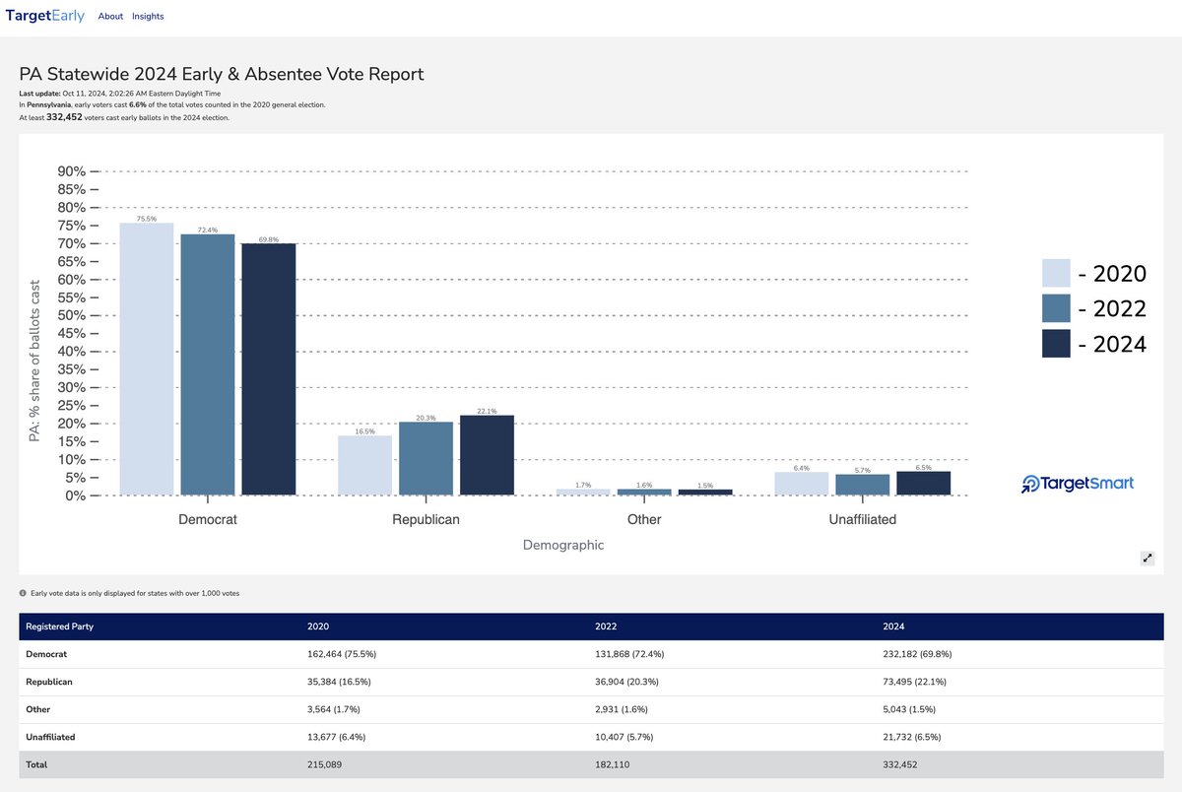Select the Republican row in the table

pyautogui.click(x=49, y=682)
